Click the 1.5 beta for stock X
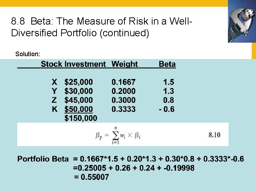The image size is (256, 192). [169, 82]
